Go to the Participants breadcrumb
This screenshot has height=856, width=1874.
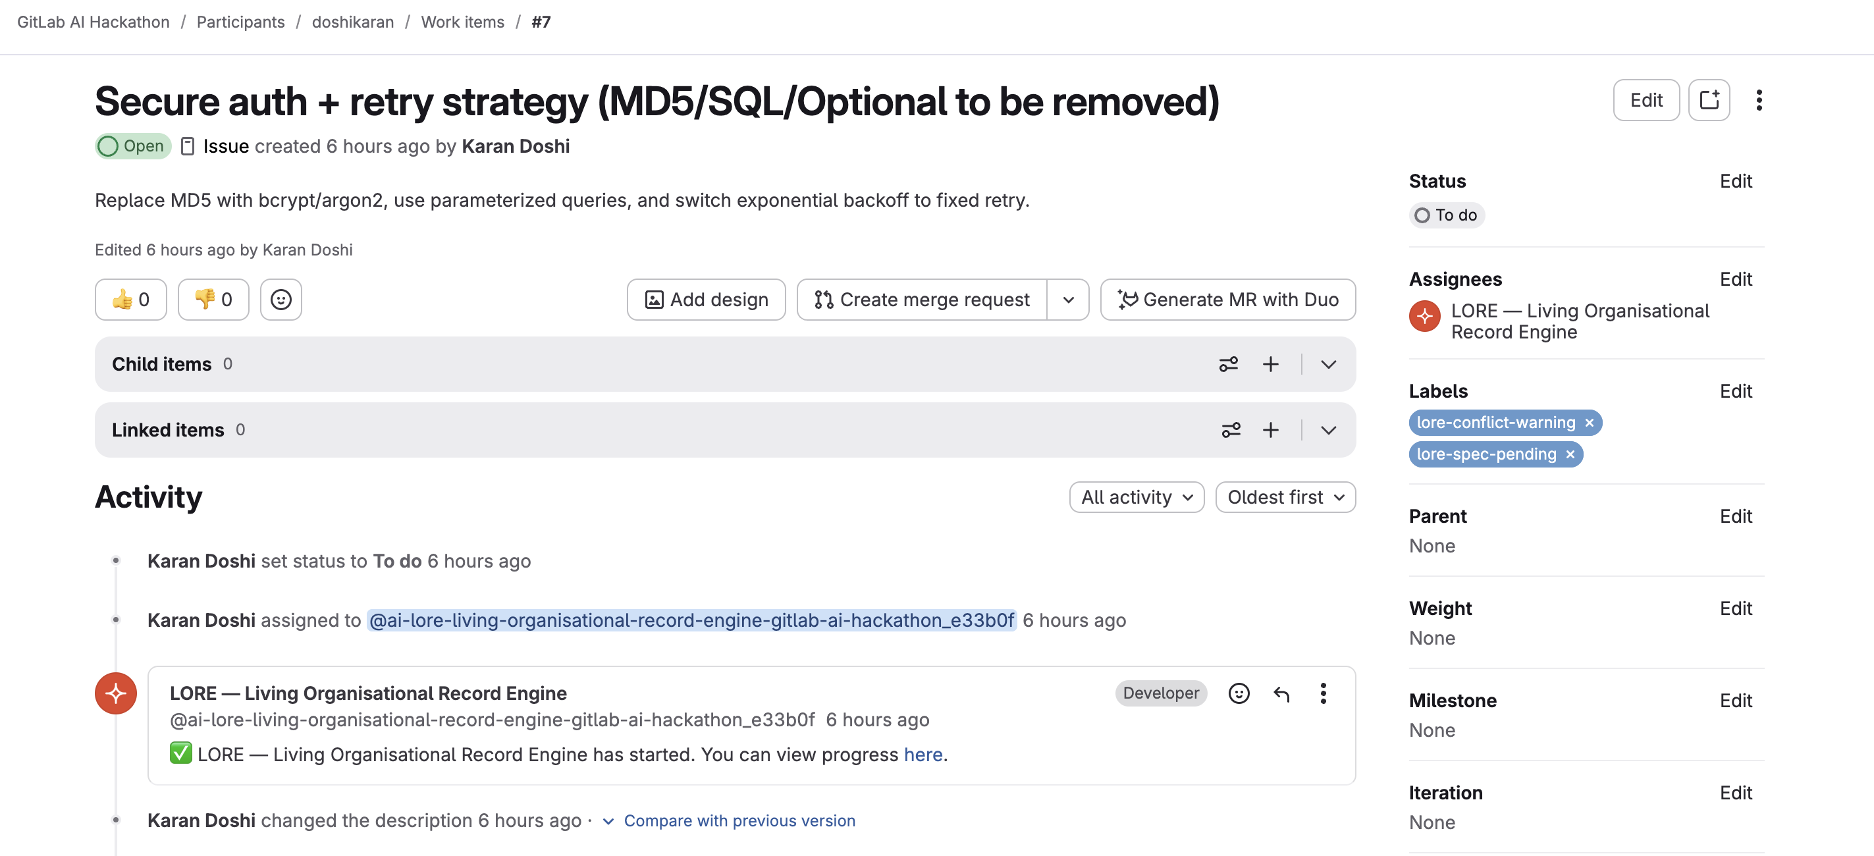tap(240, 22)
